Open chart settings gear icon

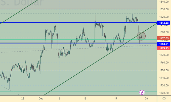tap(164, 99)
